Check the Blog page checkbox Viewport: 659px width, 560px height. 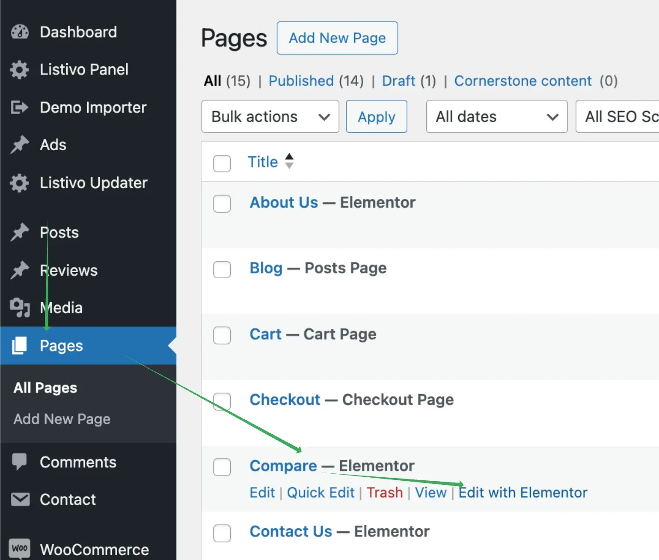point(222,270)
